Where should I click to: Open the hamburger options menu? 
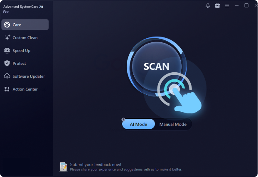coord(227,5)
